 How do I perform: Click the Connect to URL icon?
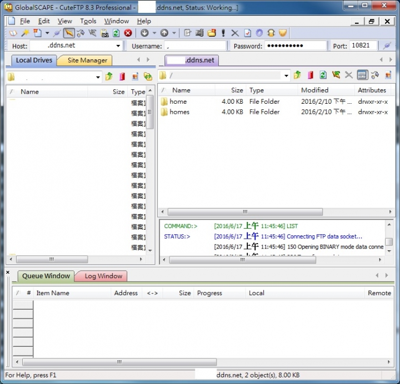pos(104,33)
